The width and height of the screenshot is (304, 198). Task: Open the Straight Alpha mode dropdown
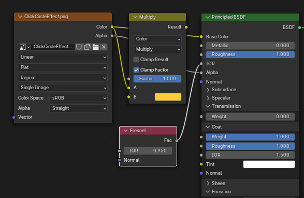point(78,108)
